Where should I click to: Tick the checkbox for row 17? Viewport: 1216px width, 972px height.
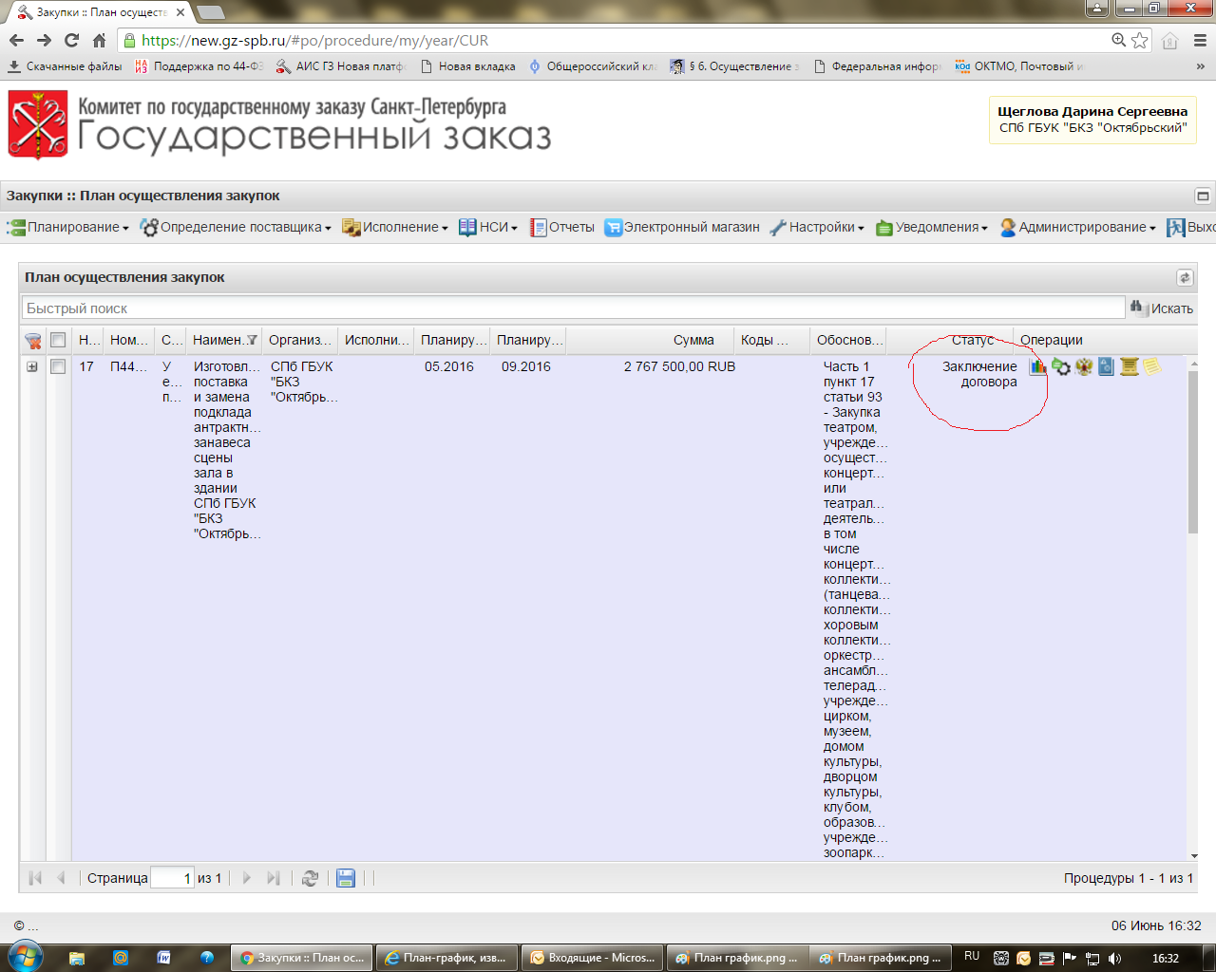click(x=58, y=366)
